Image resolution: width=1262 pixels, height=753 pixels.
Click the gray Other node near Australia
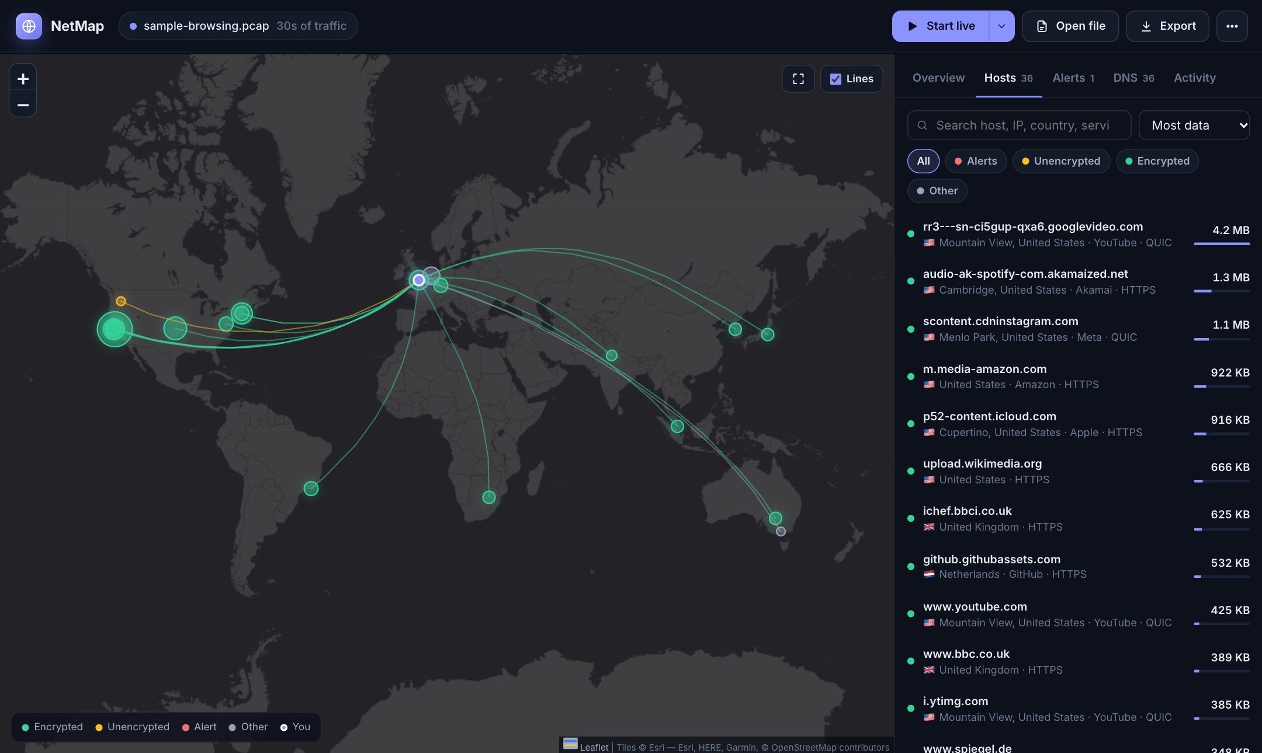click(781, 531)
